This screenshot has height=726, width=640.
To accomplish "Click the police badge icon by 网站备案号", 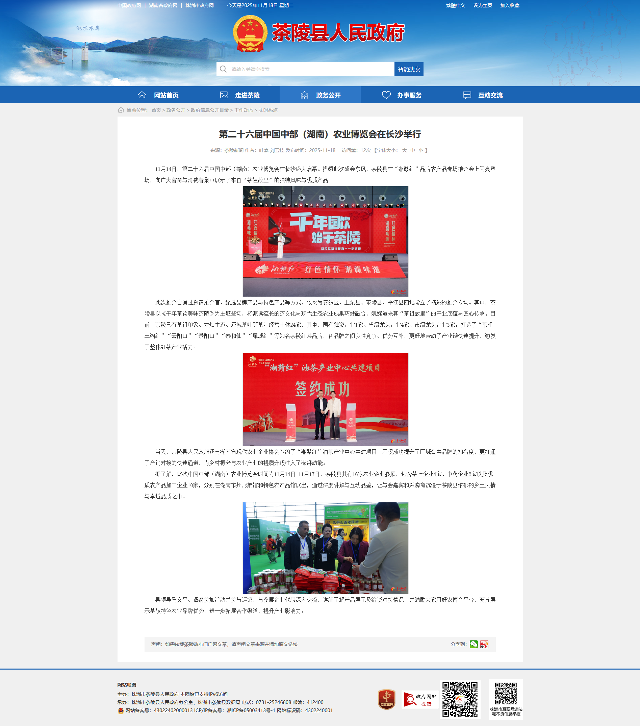I will tap(121, 710).
